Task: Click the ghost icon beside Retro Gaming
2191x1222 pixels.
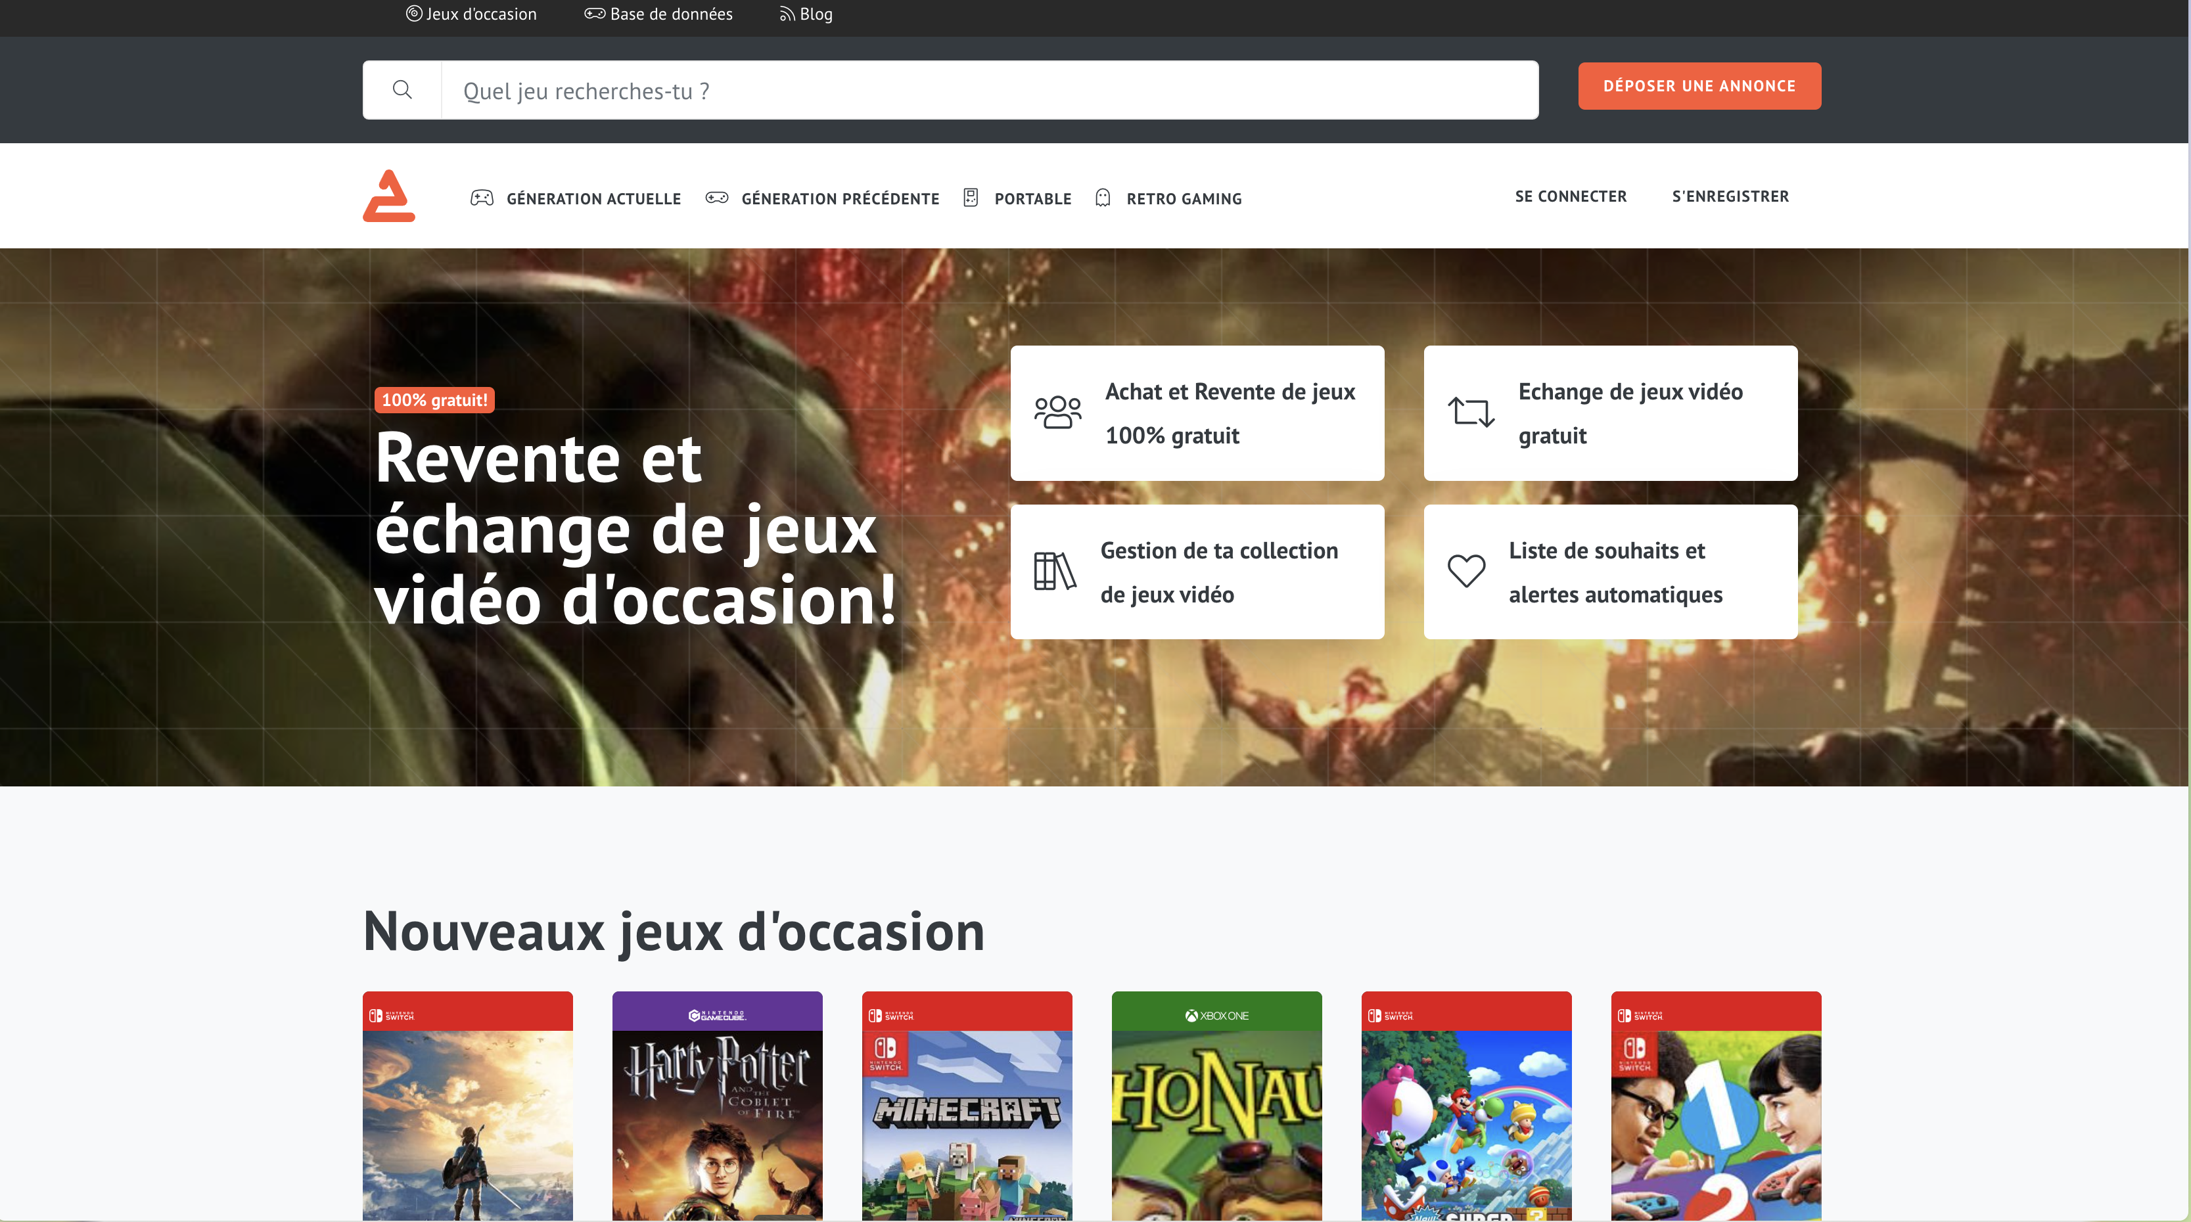Action: (x=1103, y=198)
